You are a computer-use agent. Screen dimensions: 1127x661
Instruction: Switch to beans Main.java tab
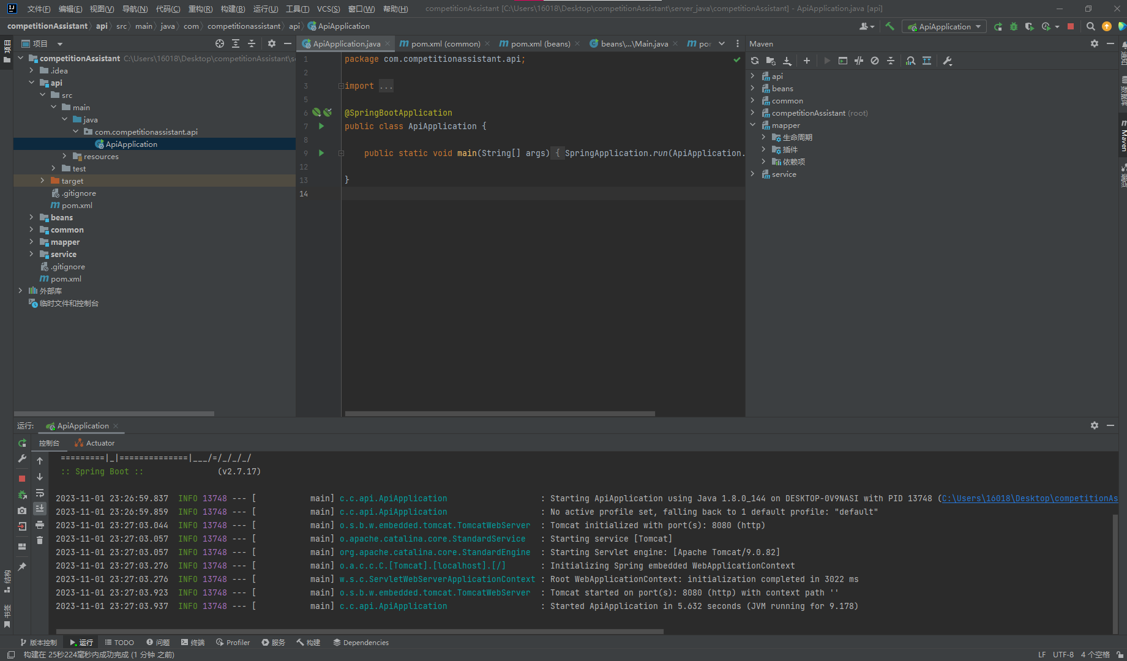(x=634, y=43)
